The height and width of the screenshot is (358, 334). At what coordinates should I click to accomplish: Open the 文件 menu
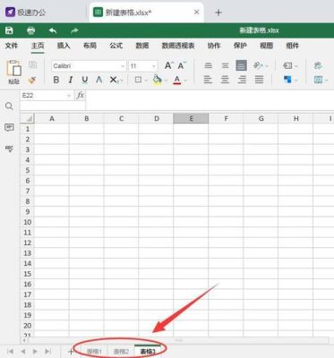[12, 46]
